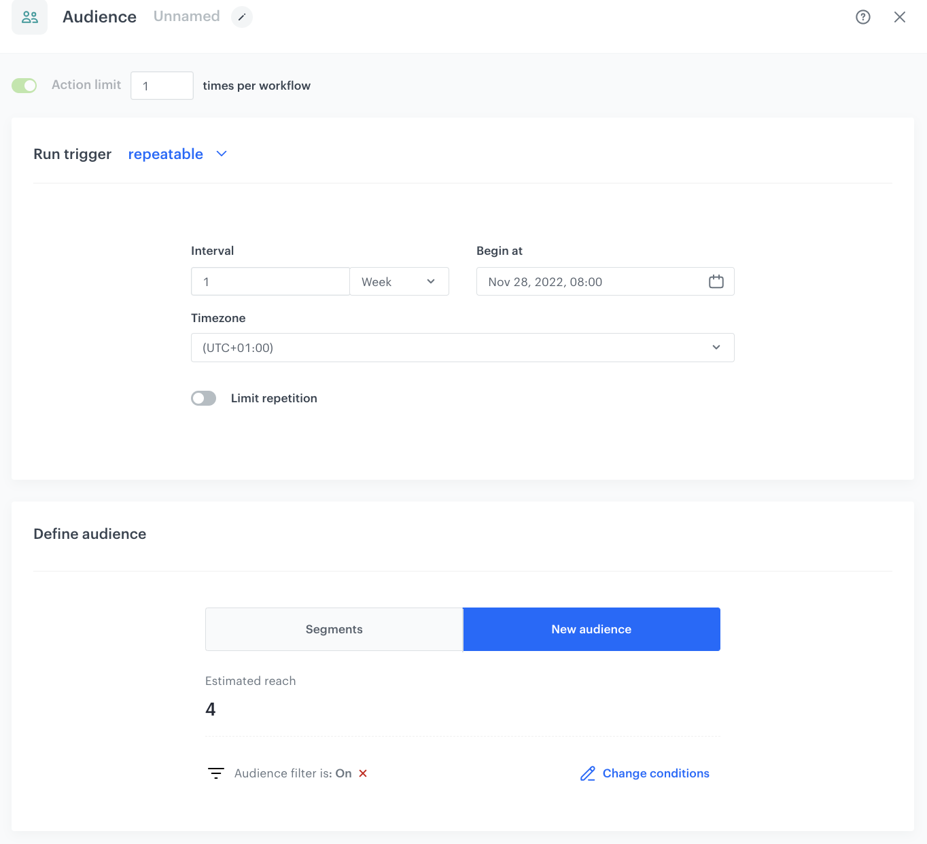Click inside the Action limit times field
Viewport: 927px width, 844px height.
click(162, 85)
